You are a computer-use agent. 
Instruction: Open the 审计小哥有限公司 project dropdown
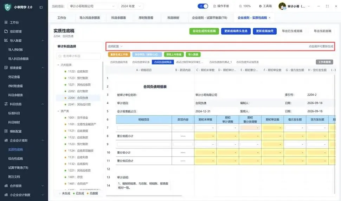pos(92,6)
